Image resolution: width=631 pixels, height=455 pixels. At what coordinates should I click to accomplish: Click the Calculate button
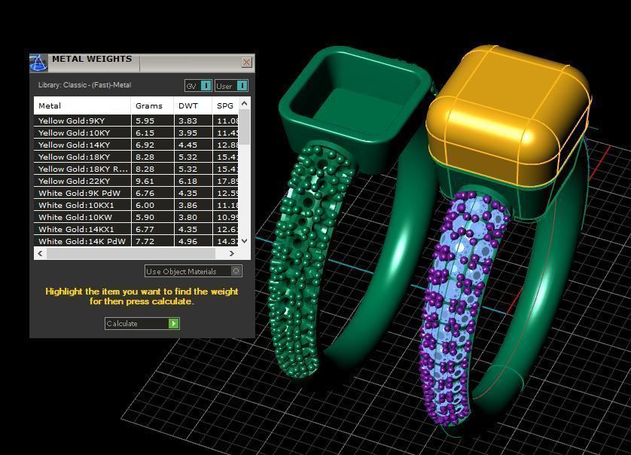[x=142, y=323]
